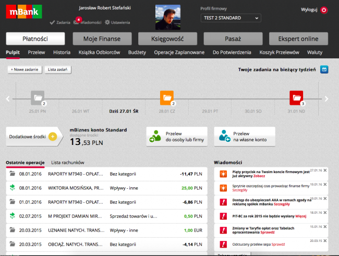This screenshot has height=256, width=339.
Task: Click the mBank logo
Action: (x=24, y=11)
